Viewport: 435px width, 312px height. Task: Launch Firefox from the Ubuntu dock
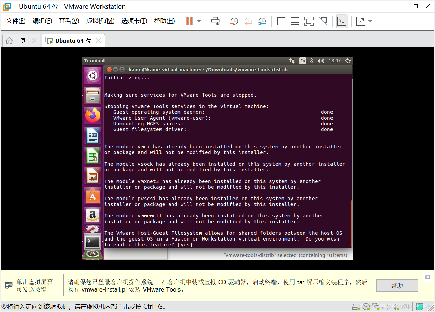coord(93,116)
